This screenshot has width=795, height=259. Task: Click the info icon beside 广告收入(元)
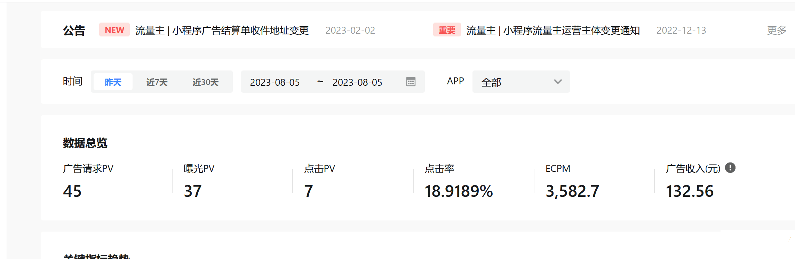coord(730,168)
